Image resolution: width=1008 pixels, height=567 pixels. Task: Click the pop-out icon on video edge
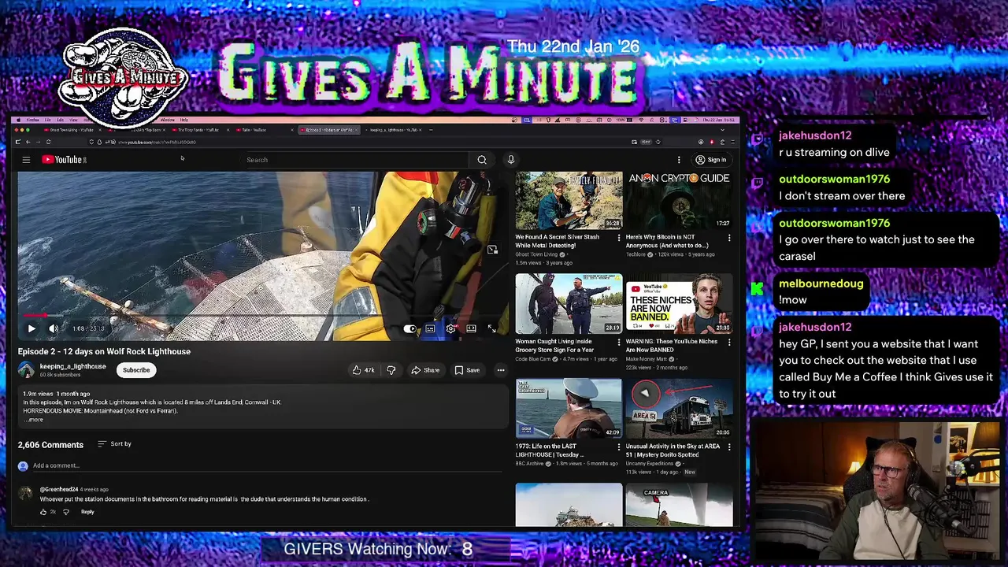492,250
